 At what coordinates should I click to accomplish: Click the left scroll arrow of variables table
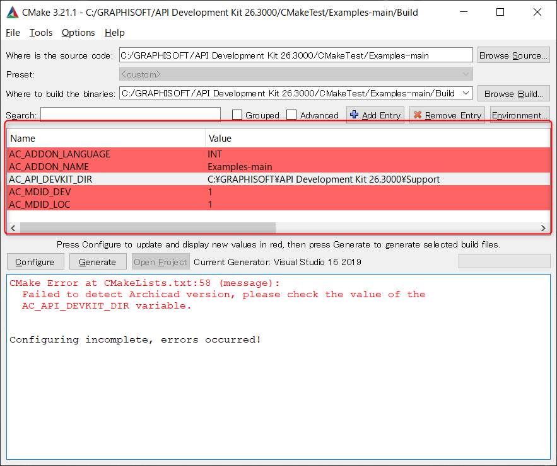click(x=13, y=228)
